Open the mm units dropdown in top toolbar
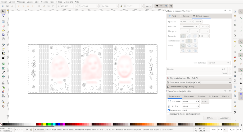The image size is (243, 132). pos(148,6)
